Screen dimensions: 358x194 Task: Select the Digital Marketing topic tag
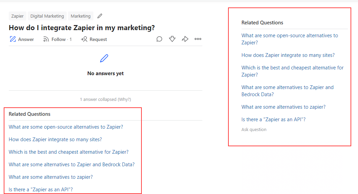(x=47, y=16)
